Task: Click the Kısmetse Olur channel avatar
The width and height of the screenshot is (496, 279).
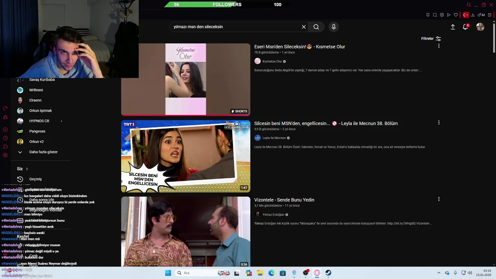Action: (257, 61)
